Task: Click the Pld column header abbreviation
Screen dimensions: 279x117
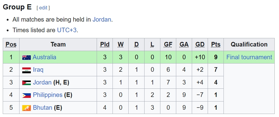Action: tap(105, 44)
